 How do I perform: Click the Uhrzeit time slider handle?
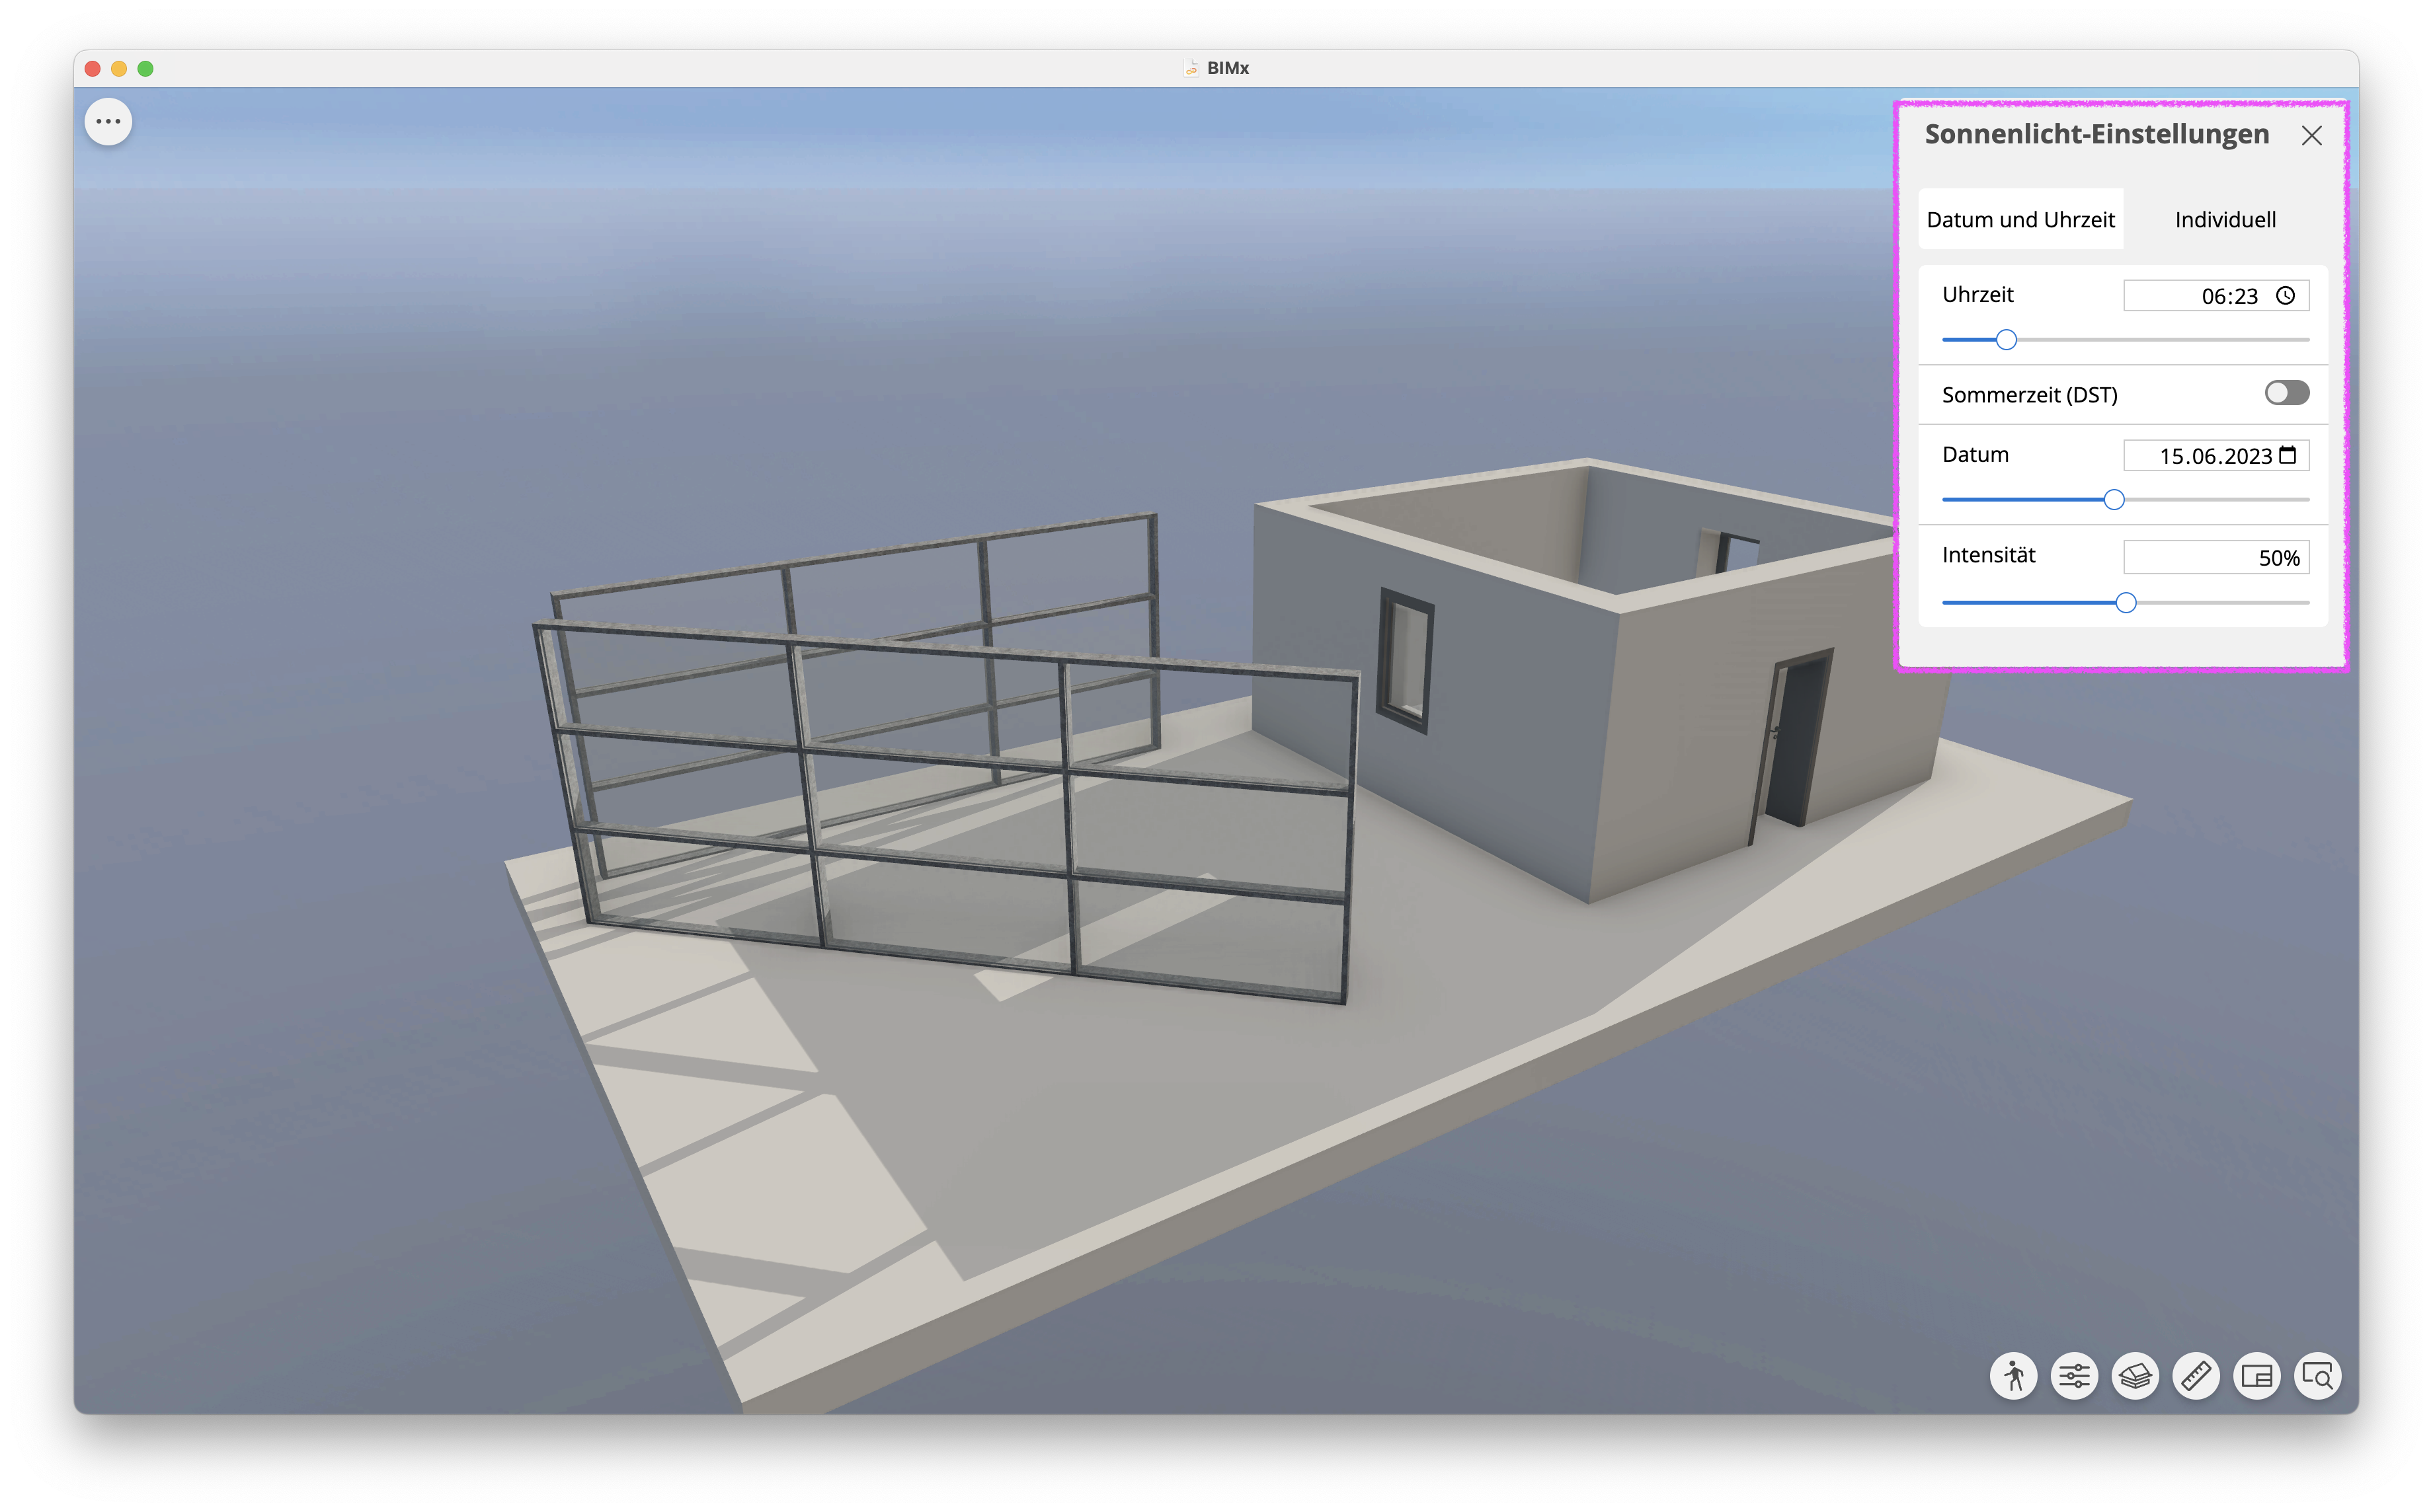pyautogui.click(x=2006, y=340)
